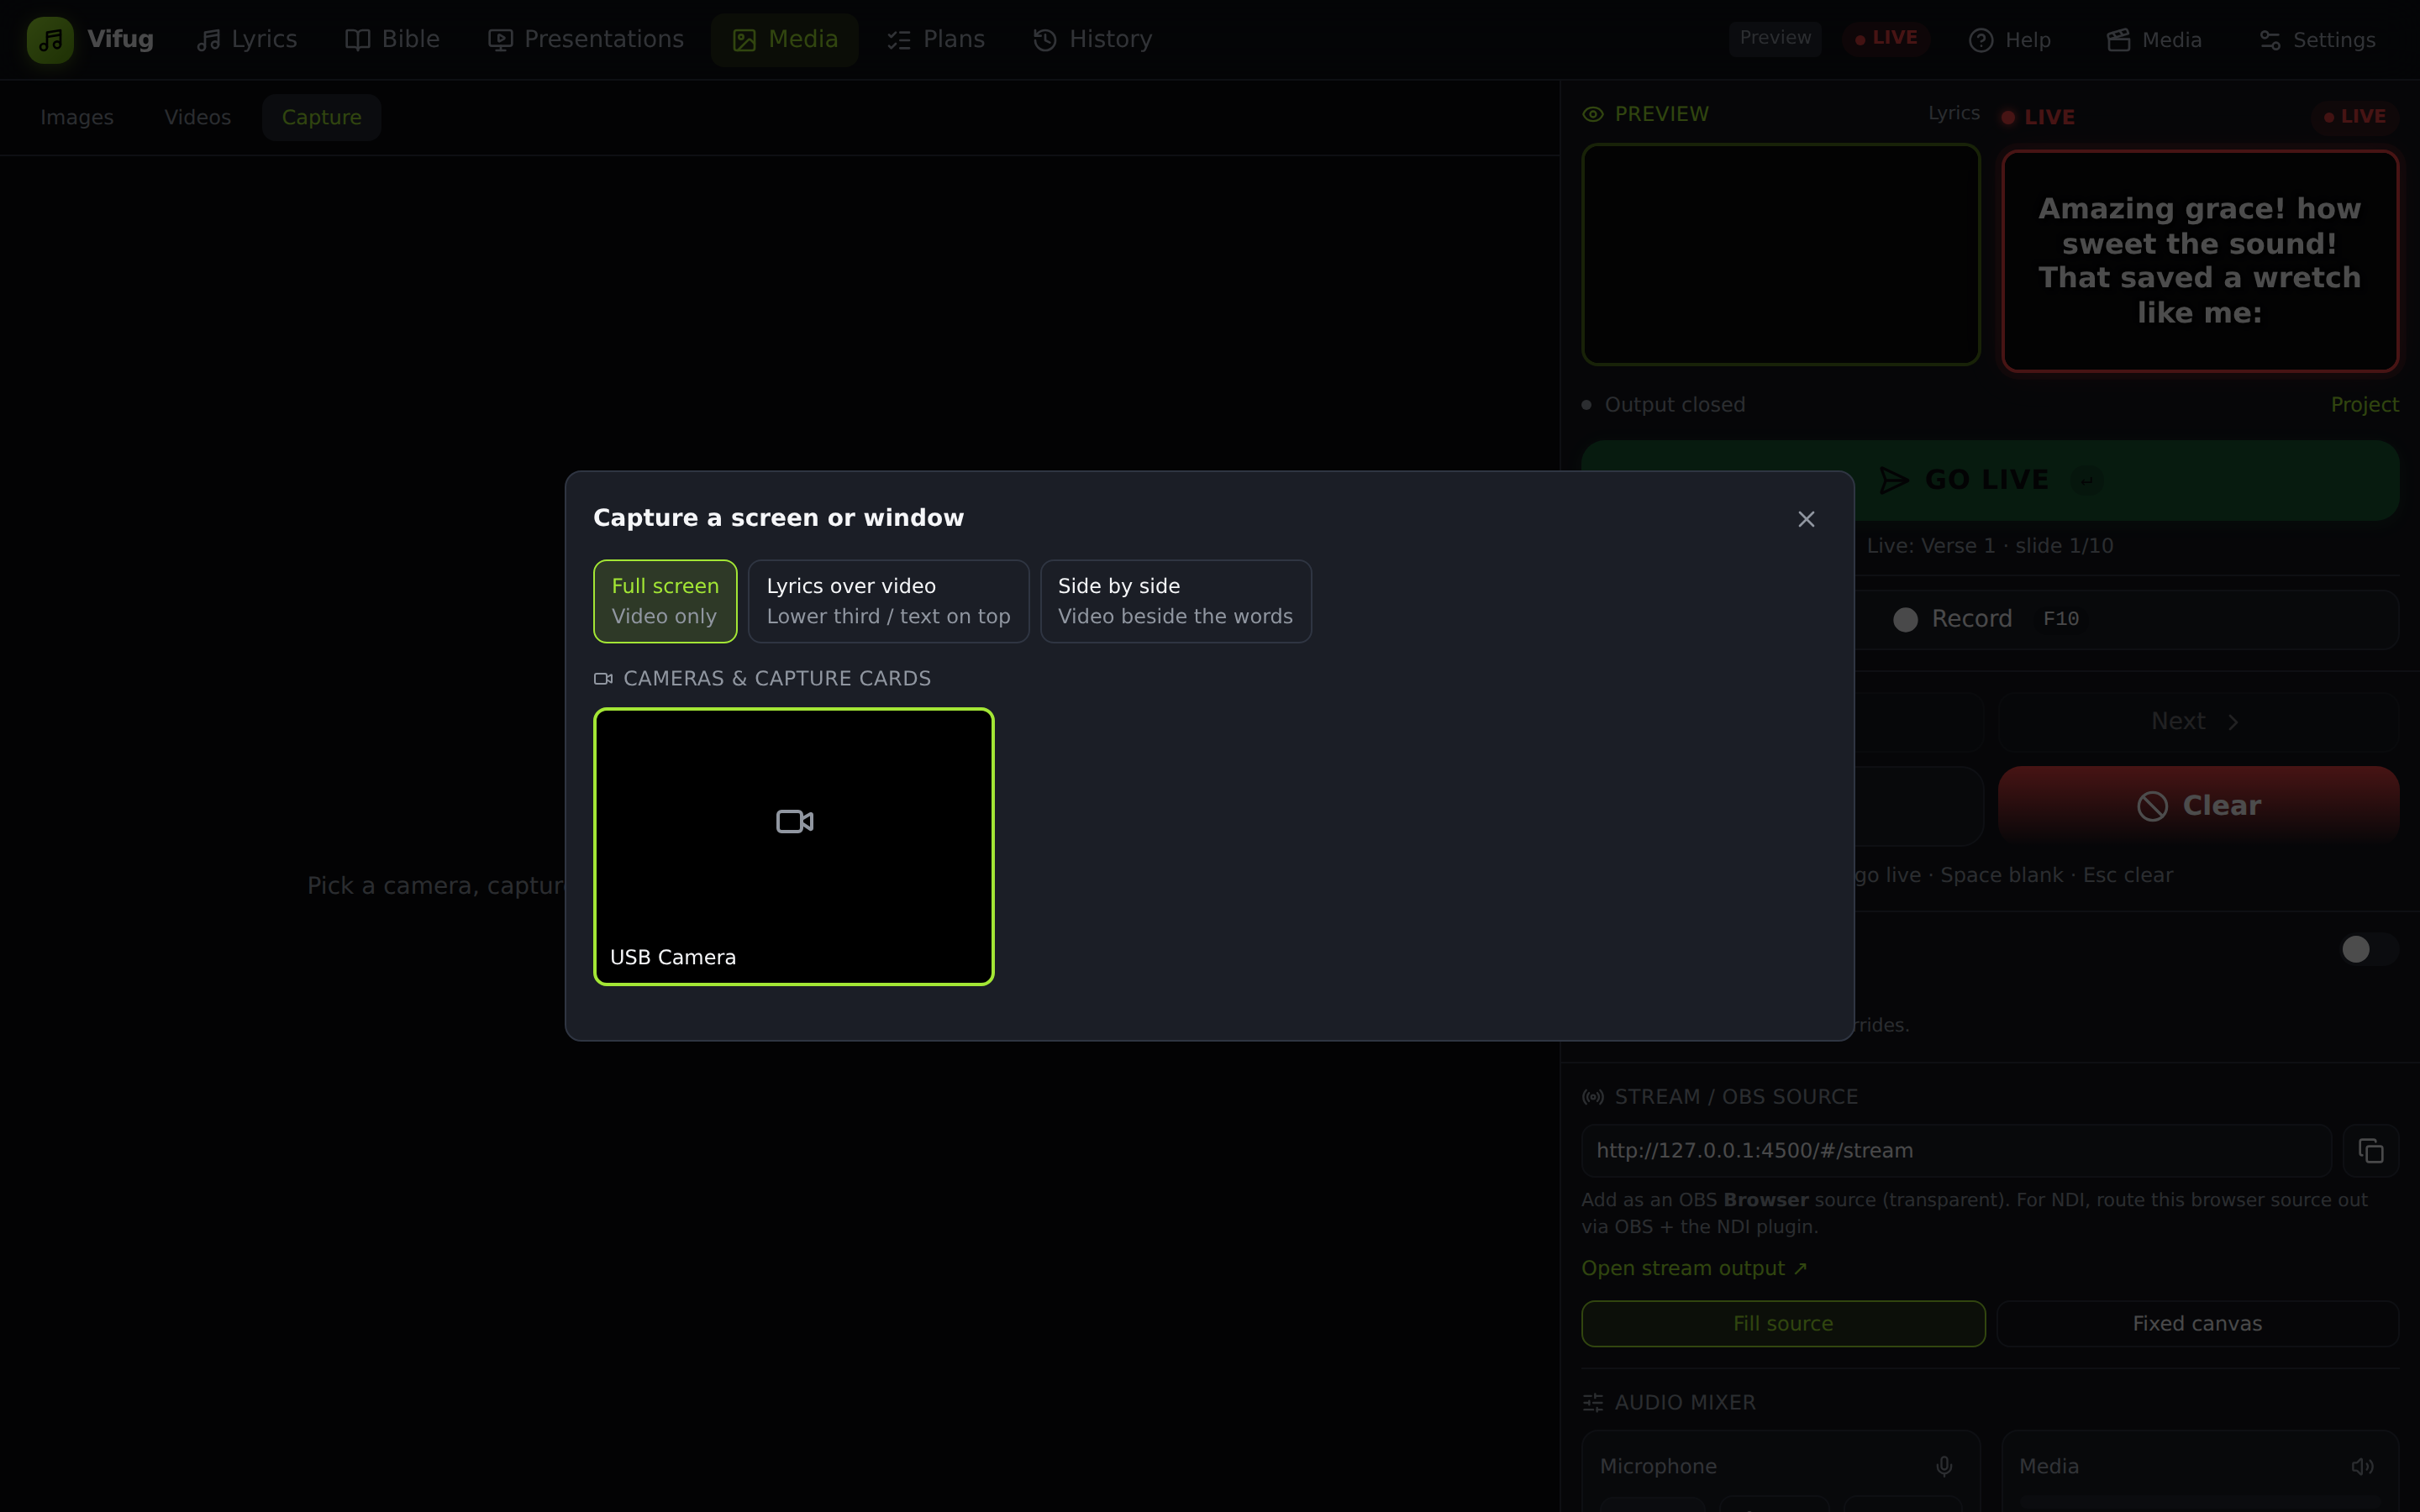Open Media button at top right
The height and width of the screenshot is (1512, 2420).
[2154, 40]
